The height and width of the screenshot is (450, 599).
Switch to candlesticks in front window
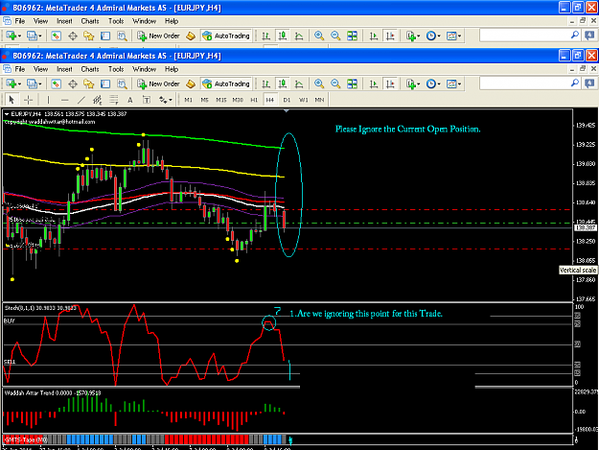tap(283, 83)
